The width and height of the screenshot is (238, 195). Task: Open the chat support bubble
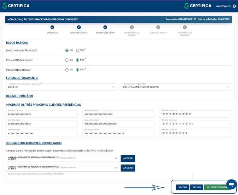tap(231, 184)
